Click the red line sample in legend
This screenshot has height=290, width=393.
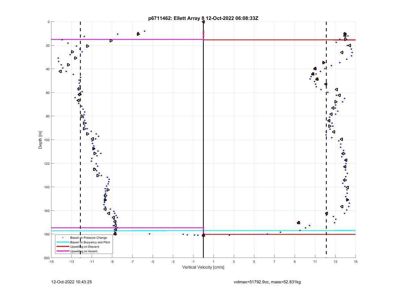[63, 246]
